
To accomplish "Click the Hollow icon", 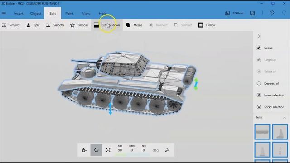I will click(x=201, y=25).
